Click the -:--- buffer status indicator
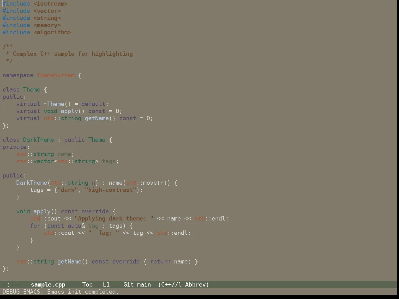The height and width of the screenshot is (299, 399). tap(12, 285)
